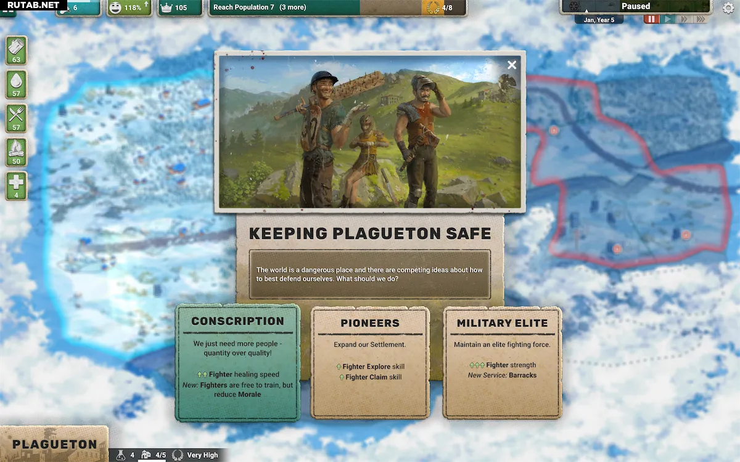The height and width of the screenshot is (462, 740).
Task: Select the materials resource icon showing 63
Action: click(x=16, y=51)
